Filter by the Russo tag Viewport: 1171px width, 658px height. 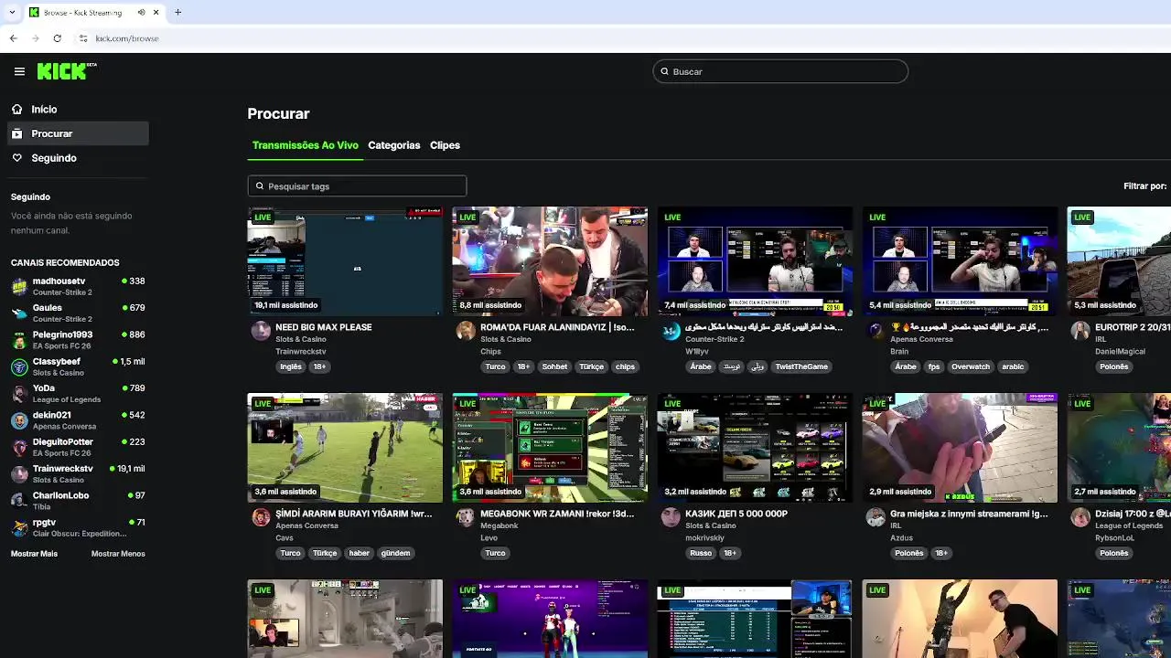[x=701, y=553]
